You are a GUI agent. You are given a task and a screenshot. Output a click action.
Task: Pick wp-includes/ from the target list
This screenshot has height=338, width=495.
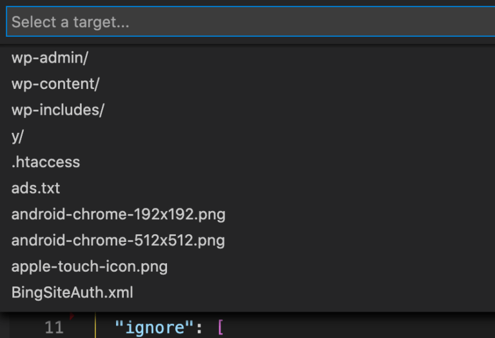click(x=58, y=110)
